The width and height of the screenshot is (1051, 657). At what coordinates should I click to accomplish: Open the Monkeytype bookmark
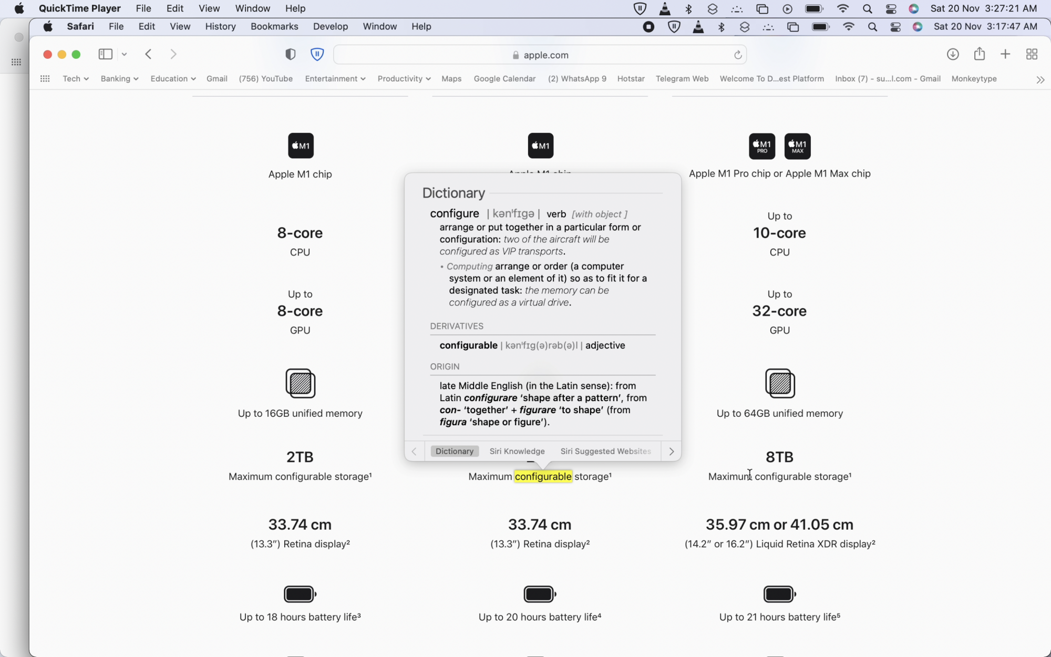coord(974,79)
